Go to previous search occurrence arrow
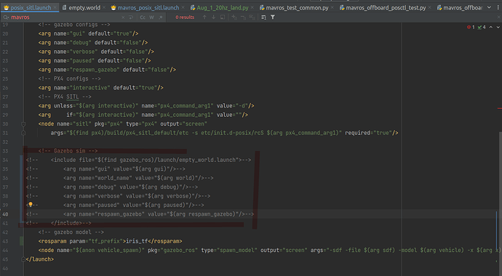The width and height of the screenshot is (502, 276). (204, 17)
